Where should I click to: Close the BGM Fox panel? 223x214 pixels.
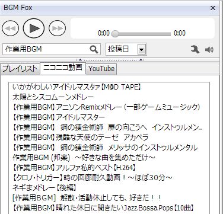[x=213, y=8]
